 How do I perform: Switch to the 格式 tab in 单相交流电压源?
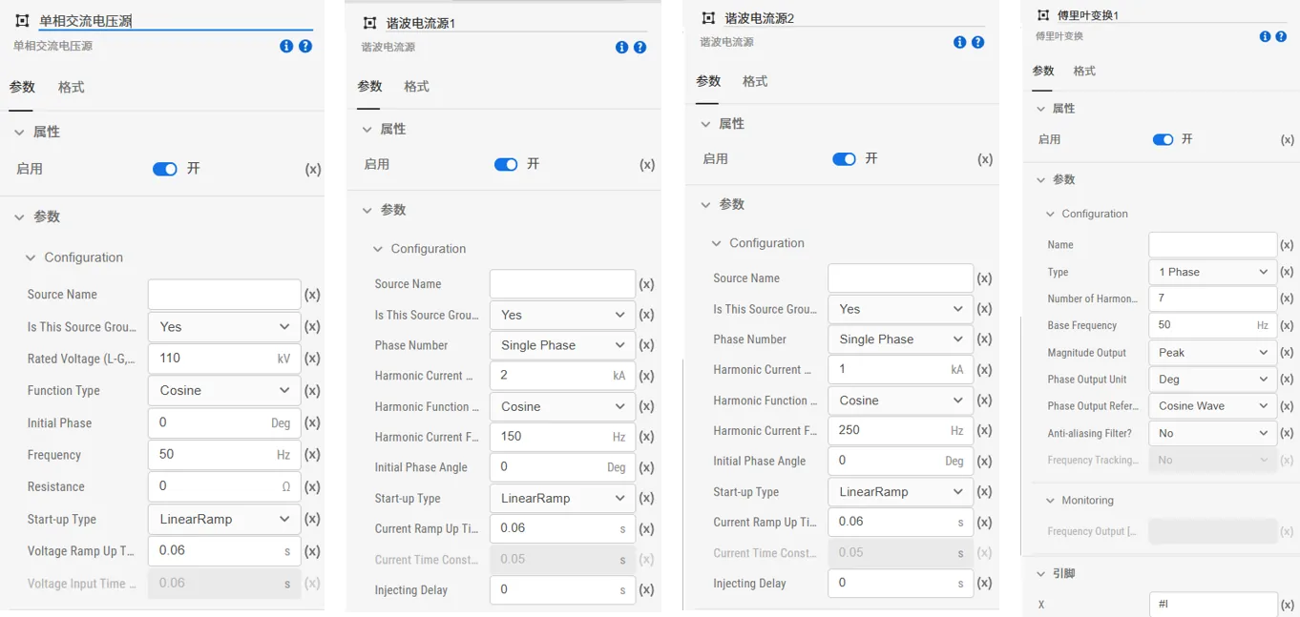pos(69,87)
